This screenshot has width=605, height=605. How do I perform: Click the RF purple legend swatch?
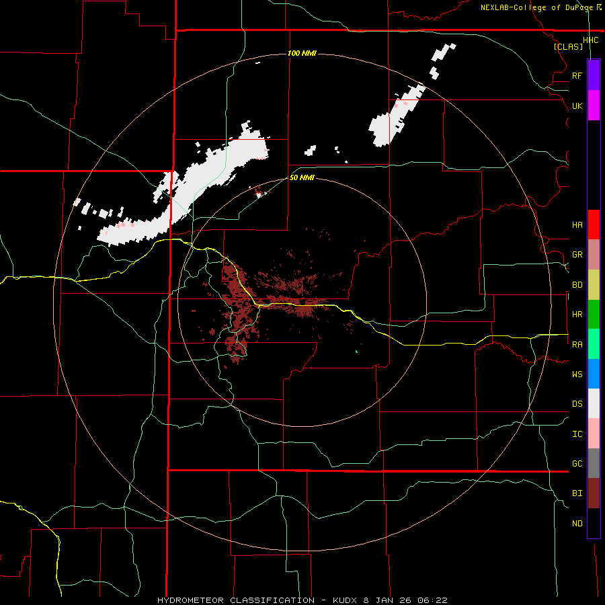point(594,75)
